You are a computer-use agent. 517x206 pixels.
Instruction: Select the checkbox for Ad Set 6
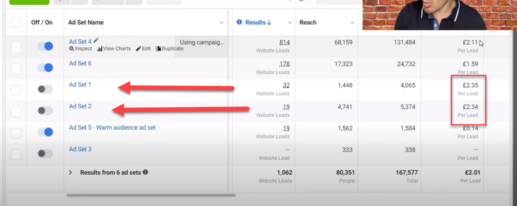16,68
